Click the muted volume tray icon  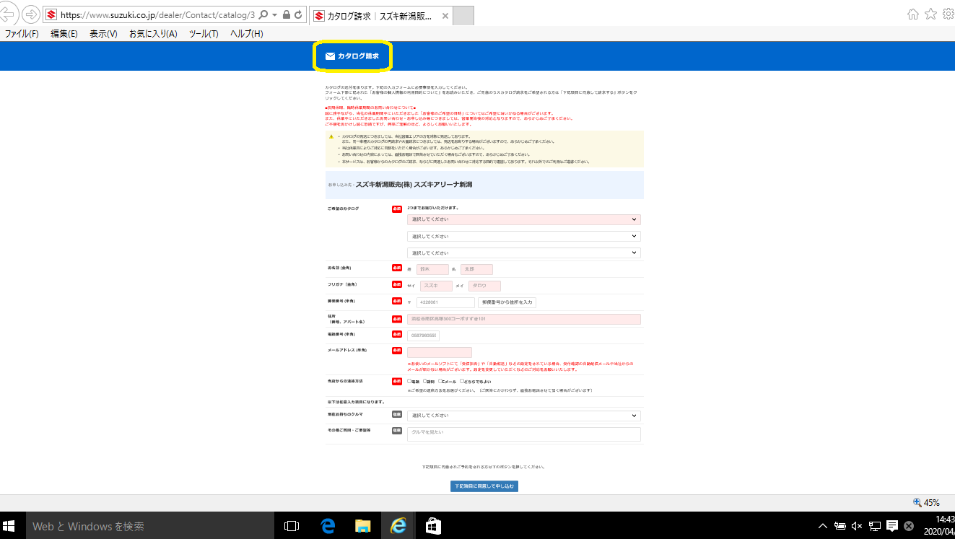coord(857,526)
